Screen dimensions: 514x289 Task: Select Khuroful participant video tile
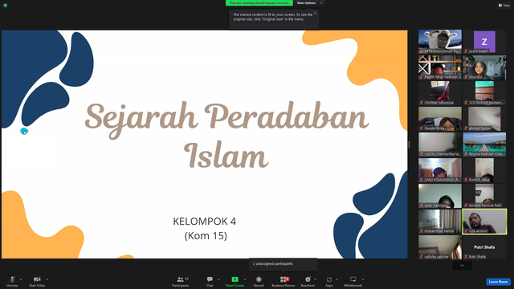[484, 67]
